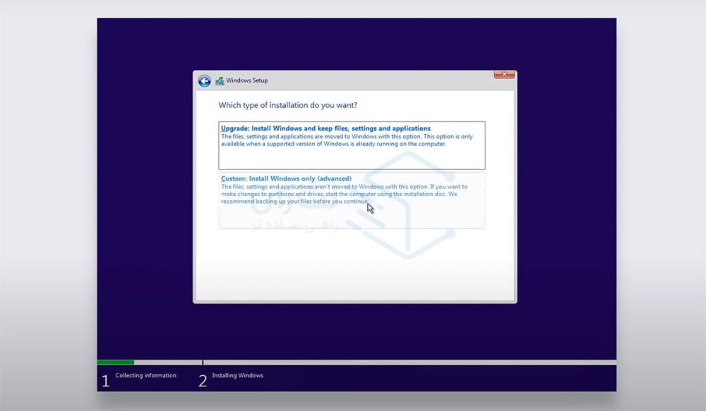Click blank space inside the Upgrade option box
Image resolution: width=706 pixels, height=411 pixels.
click(x=352, y=159)
